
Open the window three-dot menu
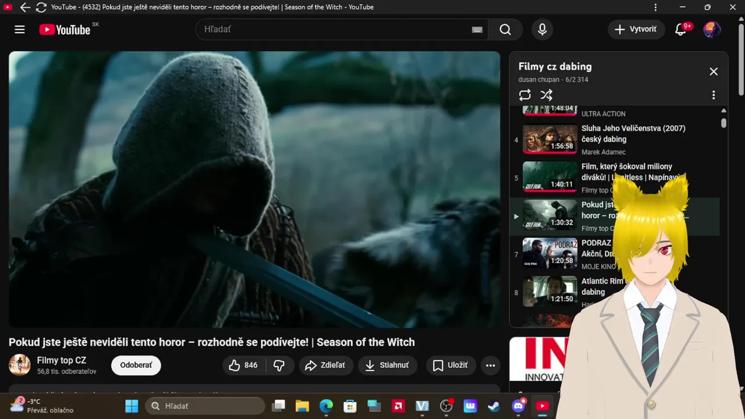656,8
